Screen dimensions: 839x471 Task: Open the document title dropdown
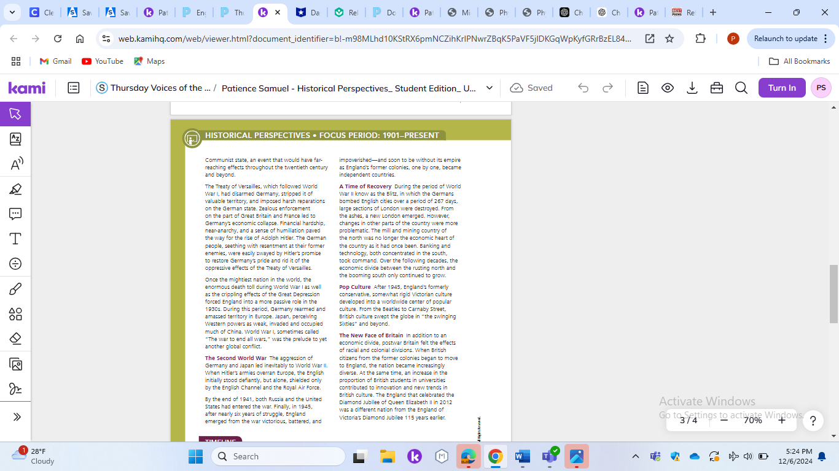point(490,88)
